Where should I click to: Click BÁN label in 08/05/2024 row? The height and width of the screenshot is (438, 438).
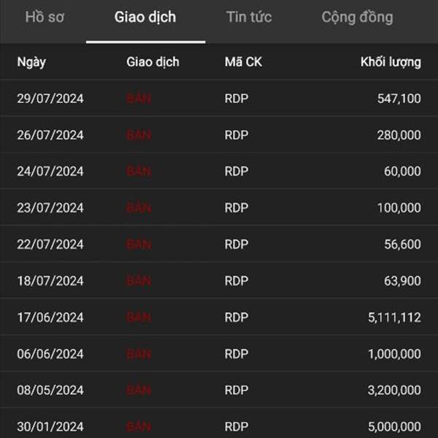click(139, 391)
